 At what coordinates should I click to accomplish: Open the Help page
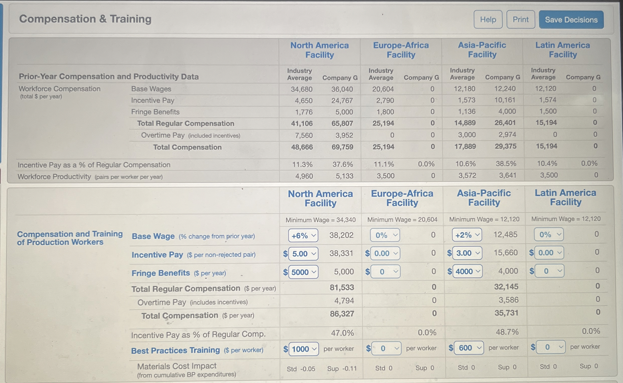click(x=488, y=20)
